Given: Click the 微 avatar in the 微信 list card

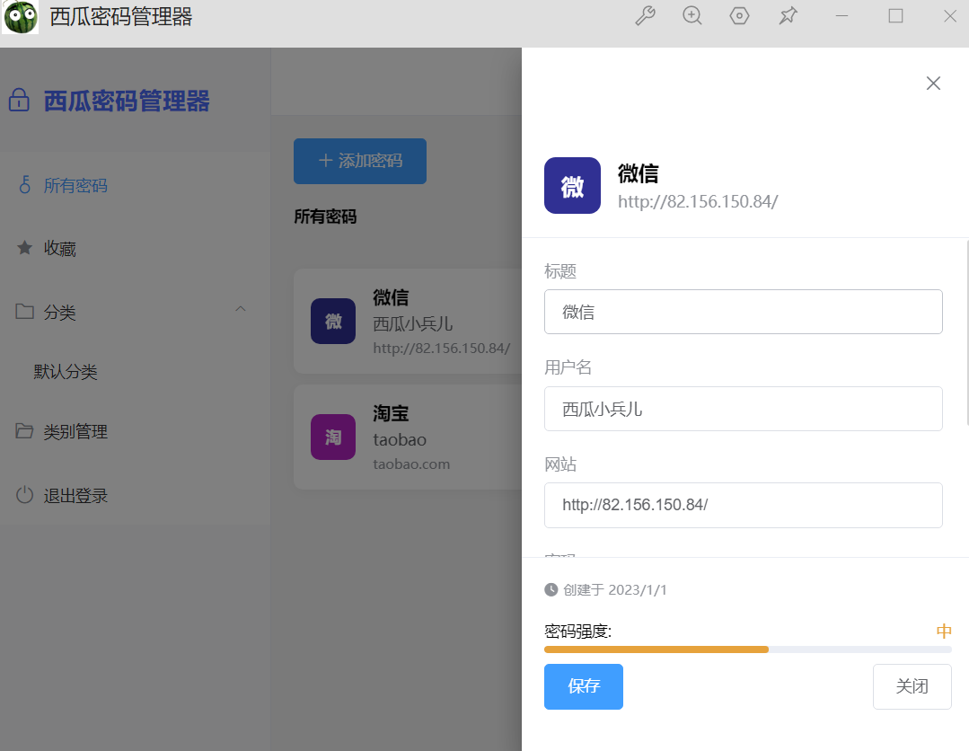Looking at the screenshot, I should point(333,321).
